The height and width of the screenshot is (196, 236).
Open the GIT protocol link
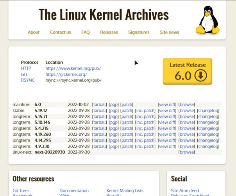click(x=24, y=74)
